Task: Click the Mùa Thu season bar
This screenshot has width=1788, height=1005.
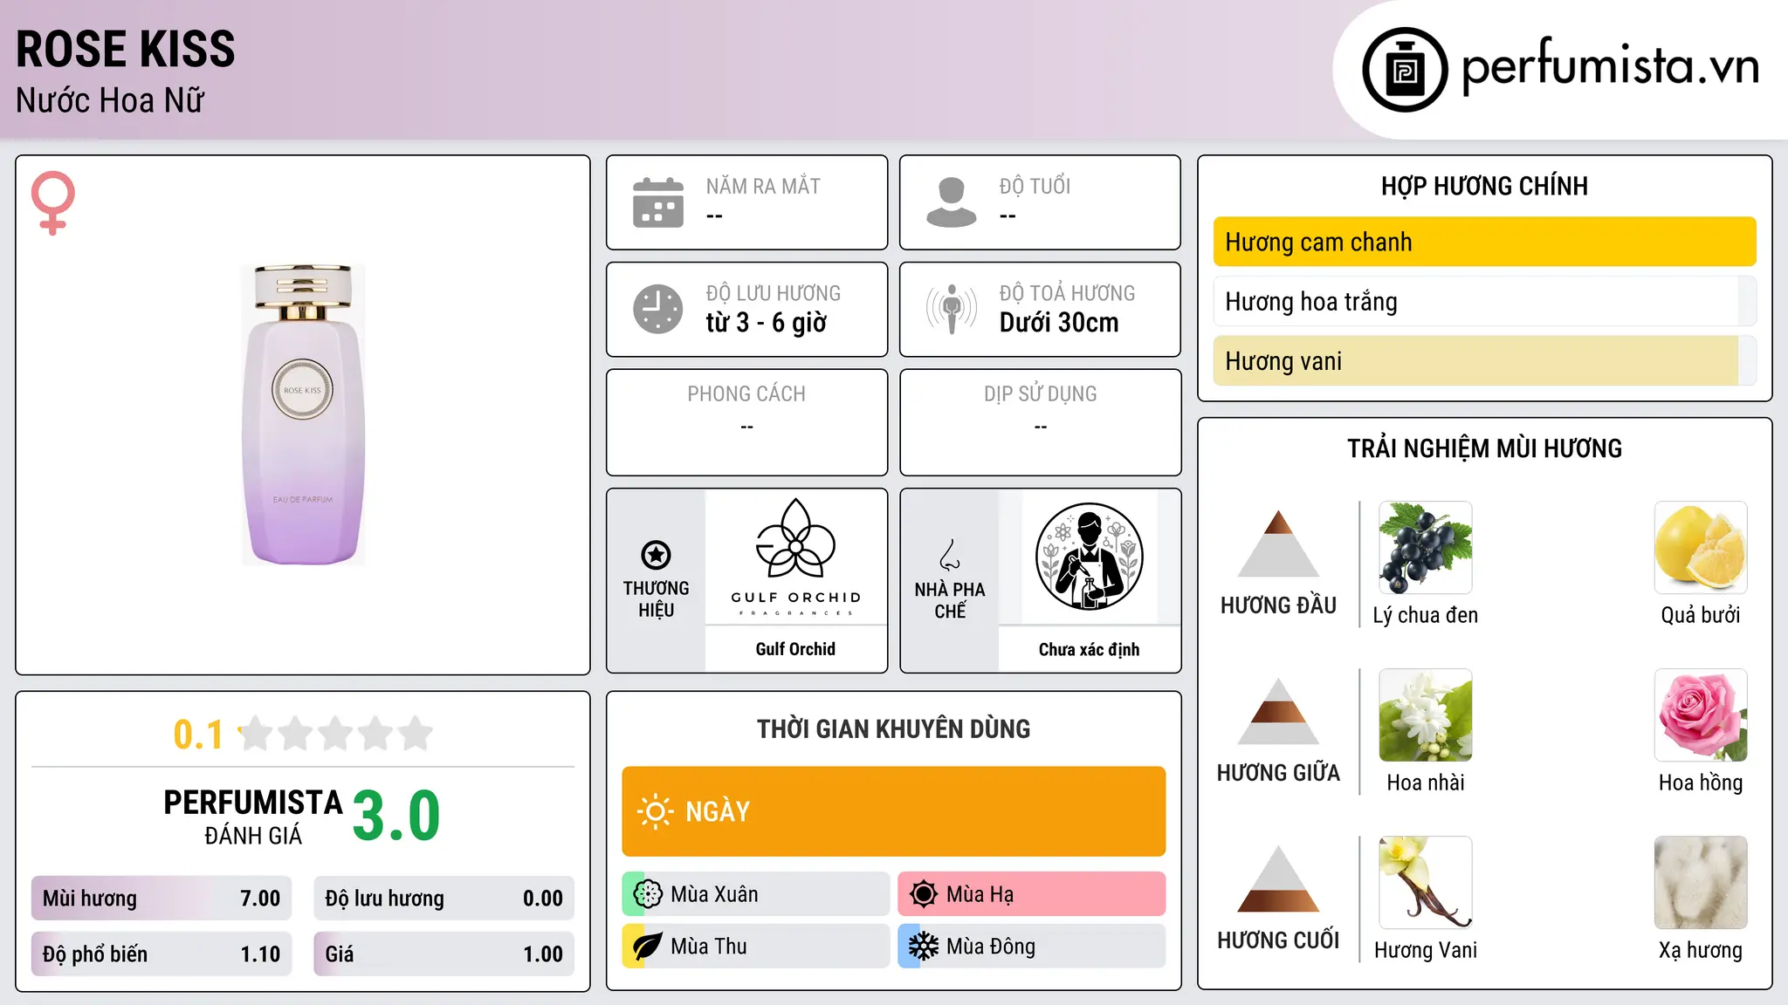Action: pyautogui.click(x=756, y=947)
